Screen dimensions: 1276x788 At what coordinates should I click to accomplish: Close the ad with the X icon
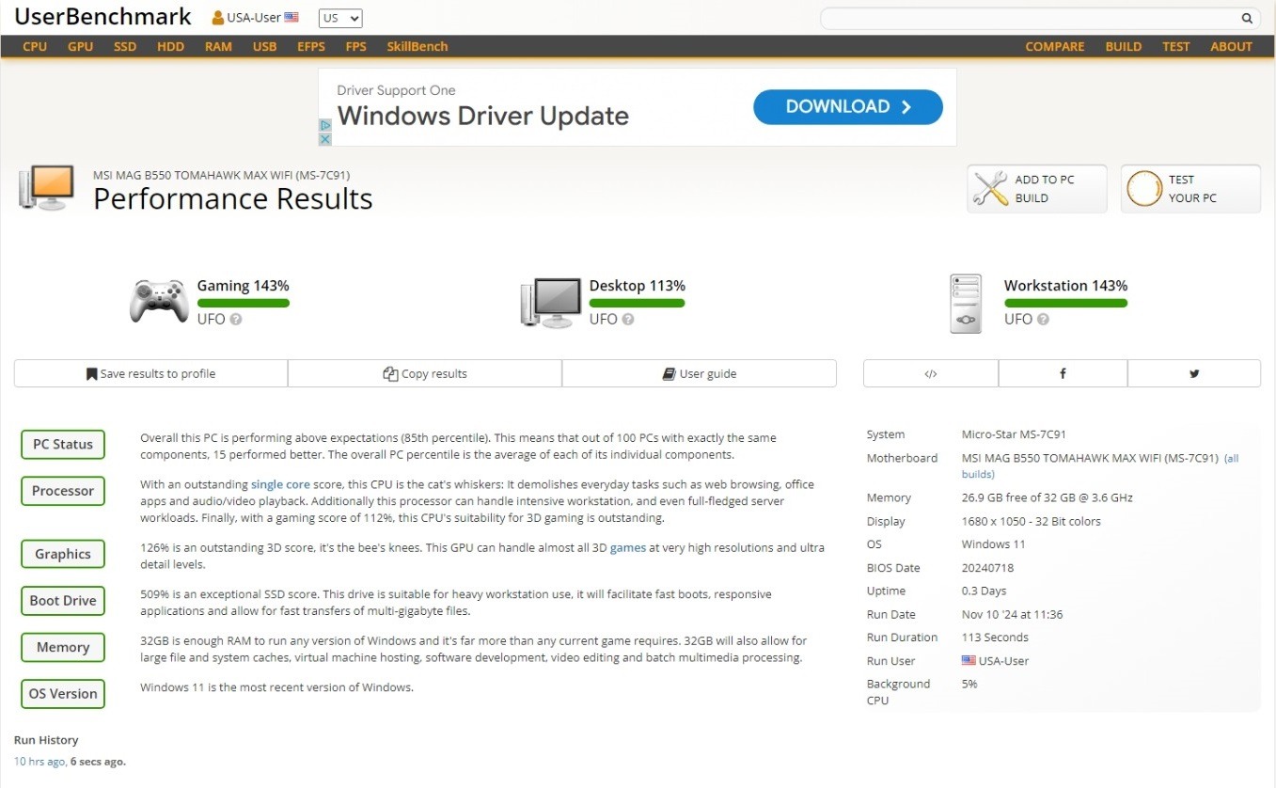(x=325, y=139)
